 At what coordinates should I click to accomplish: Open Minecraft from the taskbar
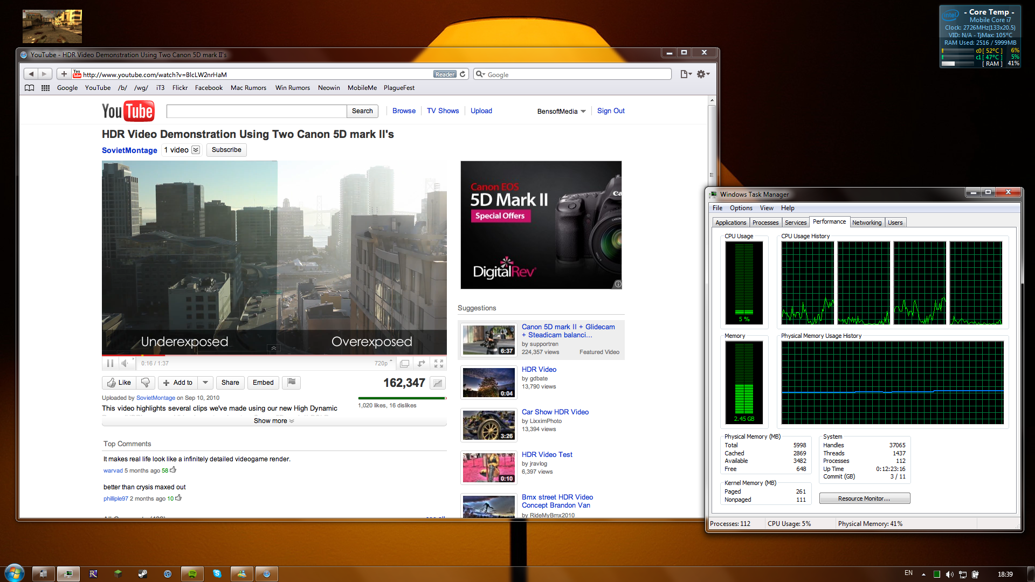click(x=118, y=574)
